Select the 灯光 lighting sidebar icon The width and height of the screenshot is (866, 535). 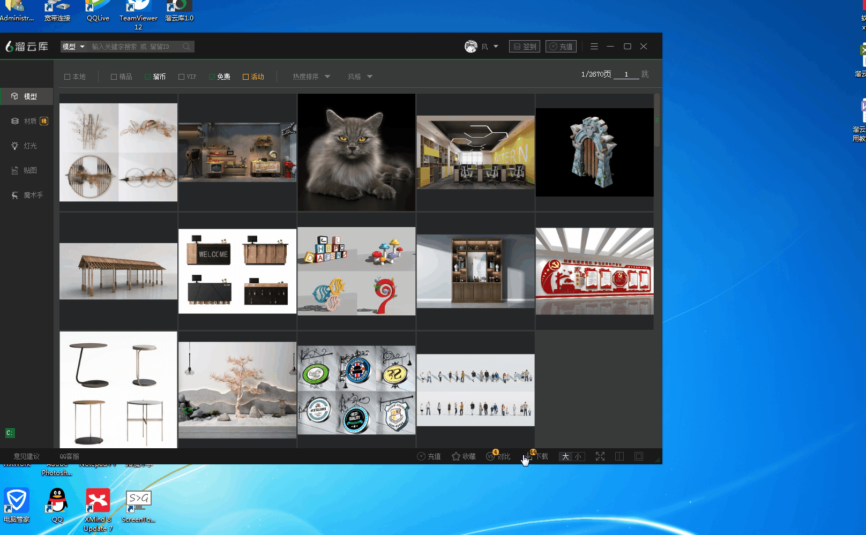click(x=15, y=146)
